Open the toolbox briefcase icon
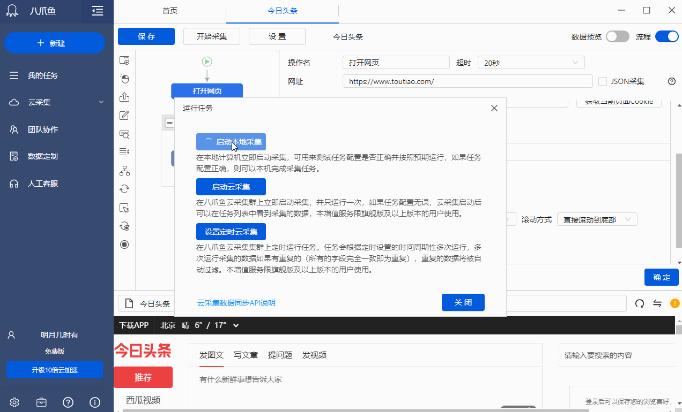The width and height of the screenshot is (682, 412). tap(41, 402)
